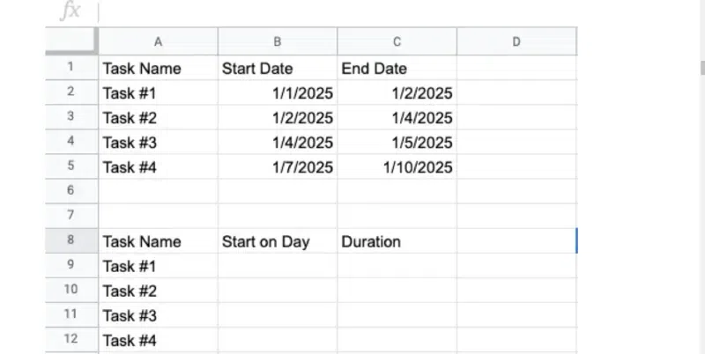Image resolution: width=705 pixels, height=354 pixels.
Task: Select empty cell under 'Start on Day'
Action: [x=278, y=266]
